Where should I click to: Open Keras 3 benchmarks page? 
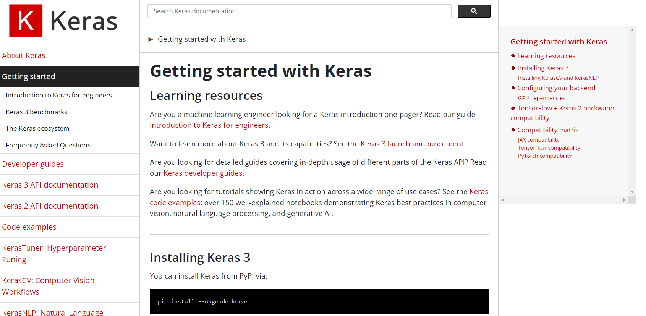click(x=37, y=112)
